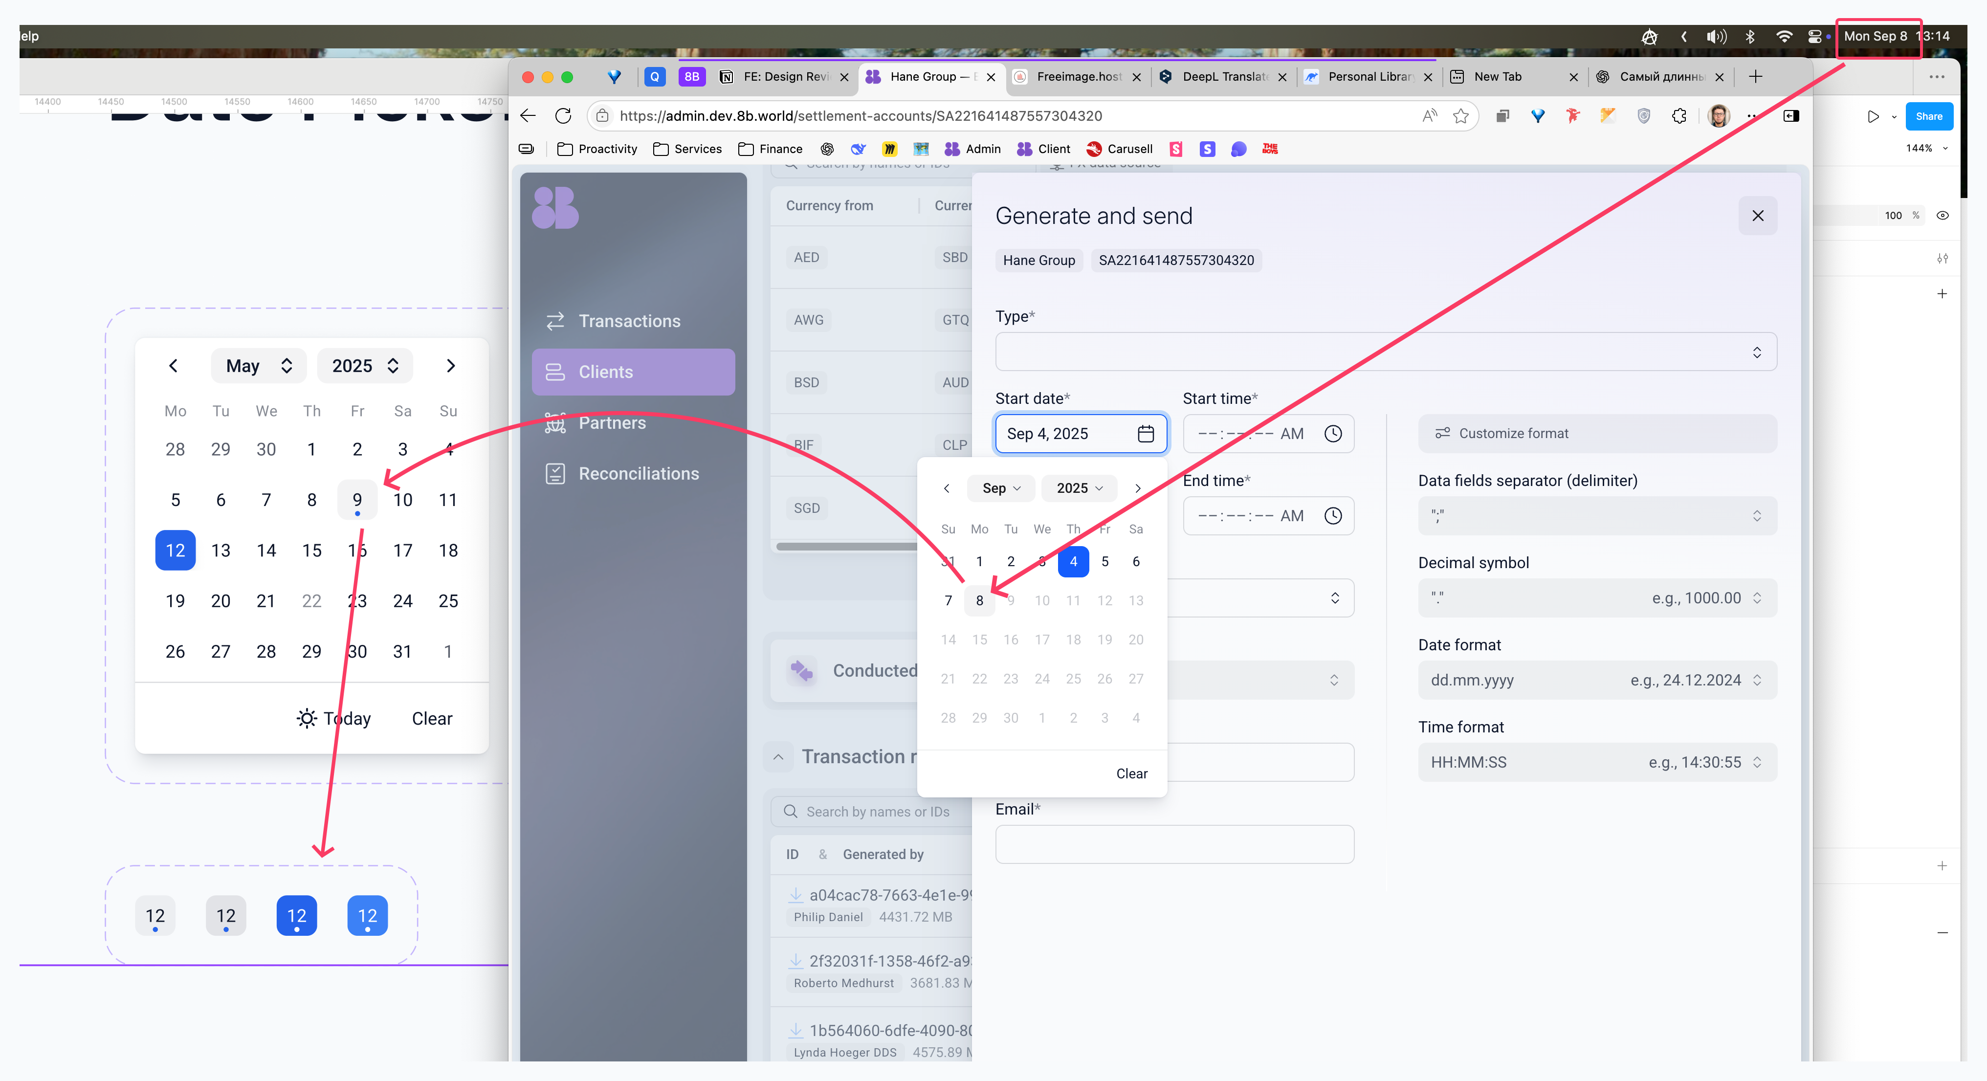The image size is (1987, 1081).
Task: Open Wi-Fi status in menu bar
Action: (1784, 36)
